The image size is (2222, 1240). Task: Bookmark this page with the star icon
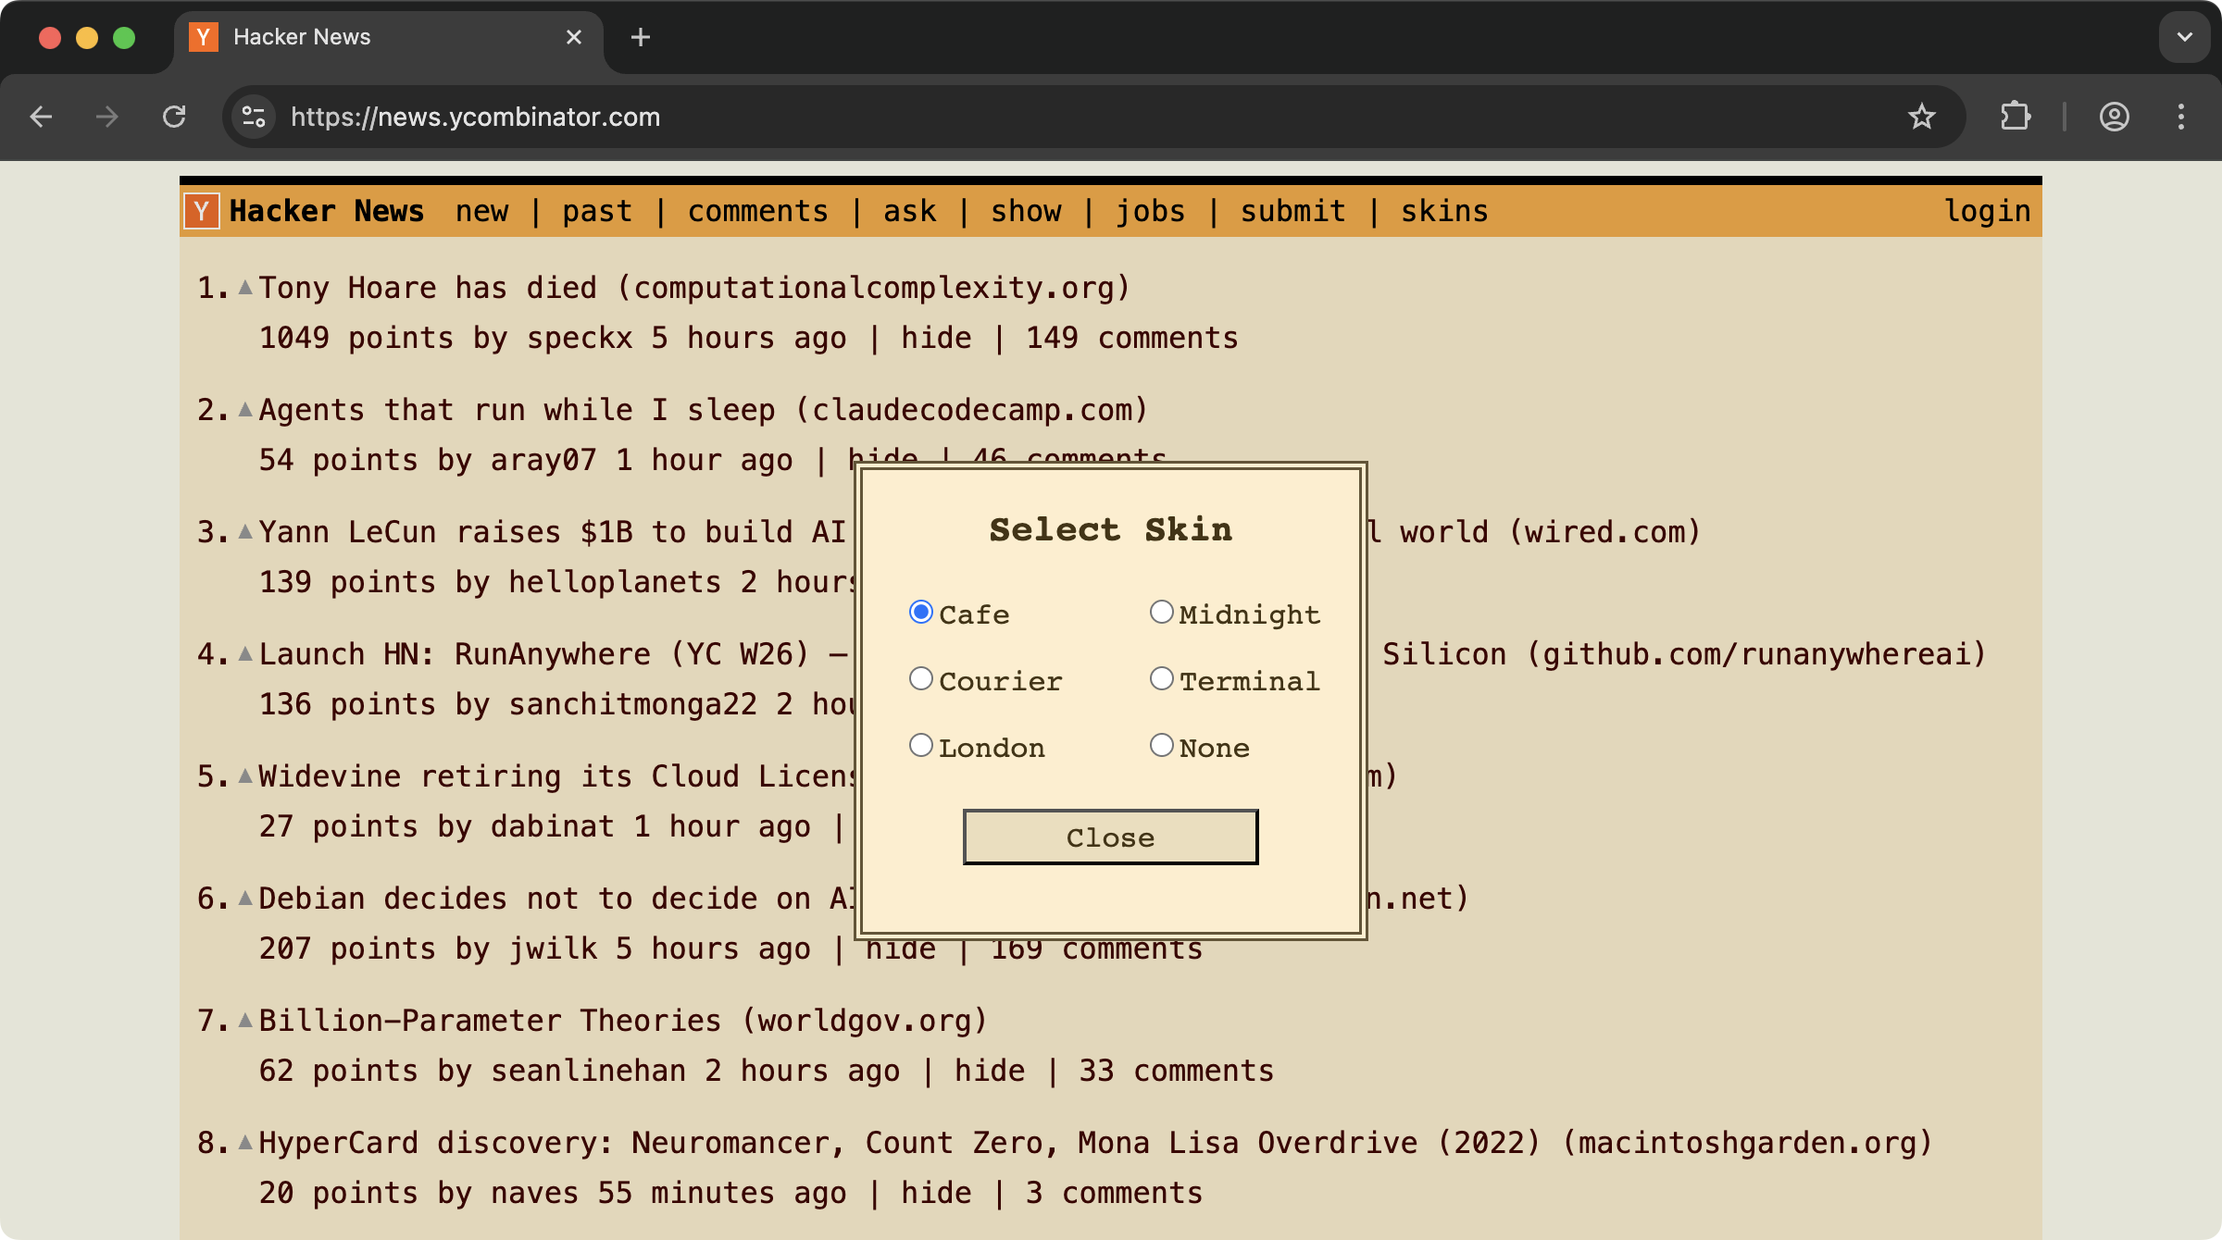coord(1921,117)
